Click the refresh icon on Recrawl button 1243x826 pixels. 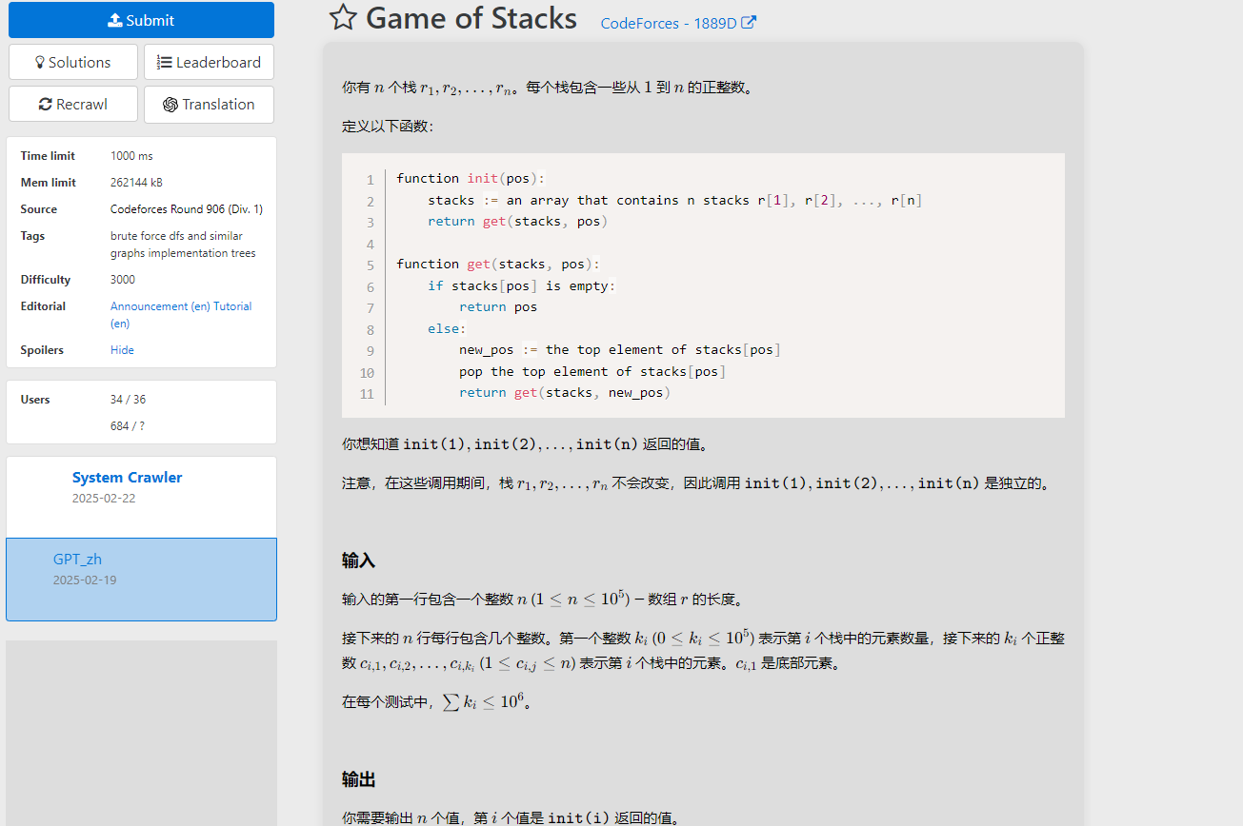[45, 105]
